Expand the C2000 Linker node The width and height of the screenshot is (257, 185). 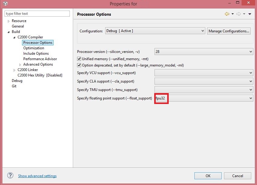coord(14,70)
